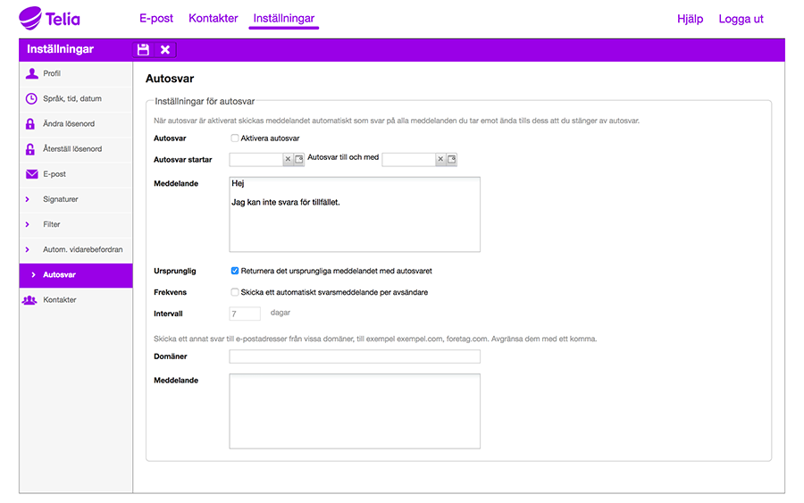Uncheck Returnera det ursprungliga meddelandet

click(x=235, y=271)
